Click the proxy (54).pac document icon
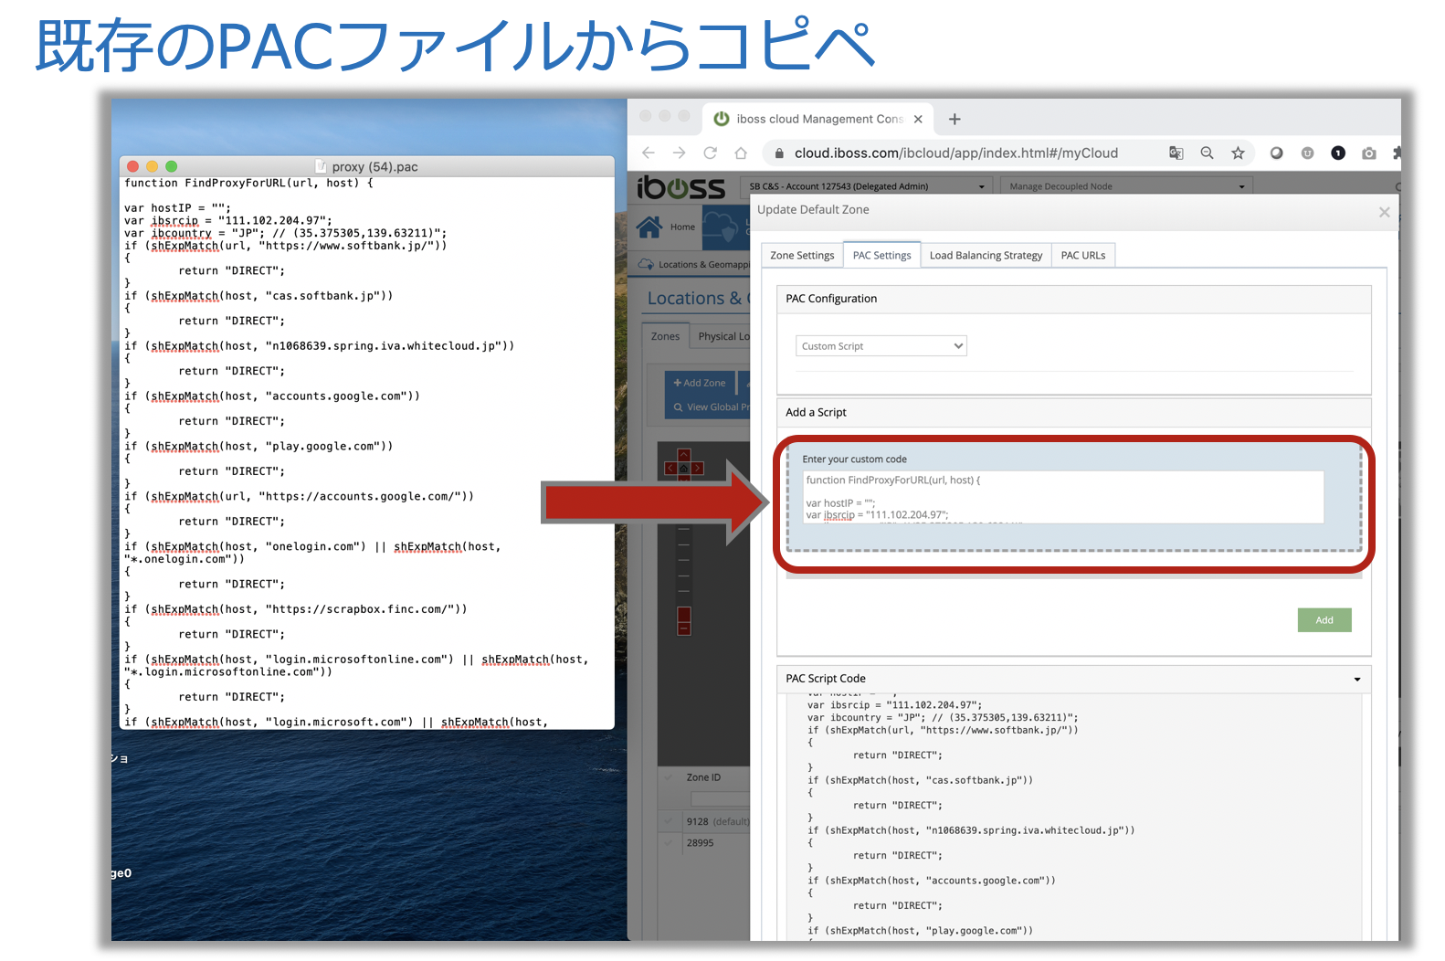This screenshot has width=1445, height=961. 321,166
